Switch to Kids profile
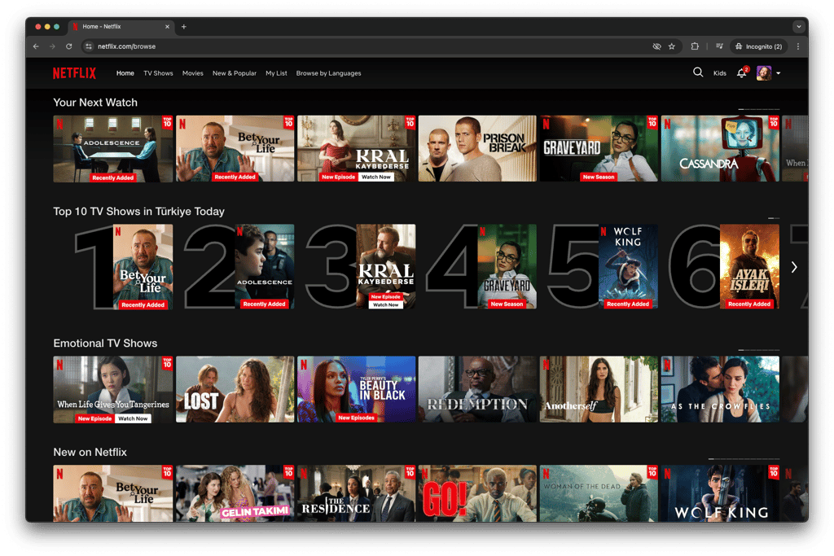This screenshot has height=556, width=834. tap(720, 73)
